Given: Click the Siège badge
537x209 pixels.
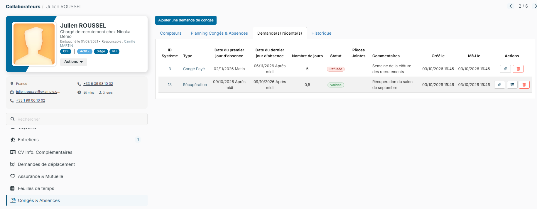Looking at the screenshot, I should pos(101,51).
